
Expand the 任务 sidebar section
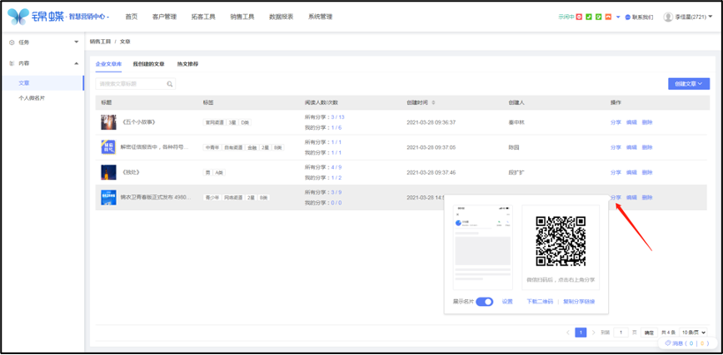pyautogui.click(x=76, y=42)
